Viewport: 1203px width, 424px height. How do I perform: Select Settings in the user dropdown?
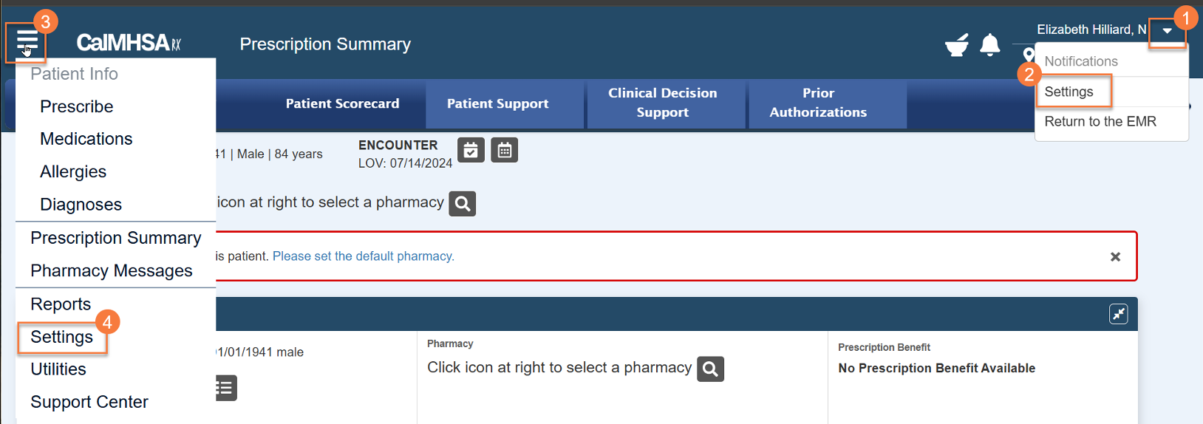[x=1069, y=92]
